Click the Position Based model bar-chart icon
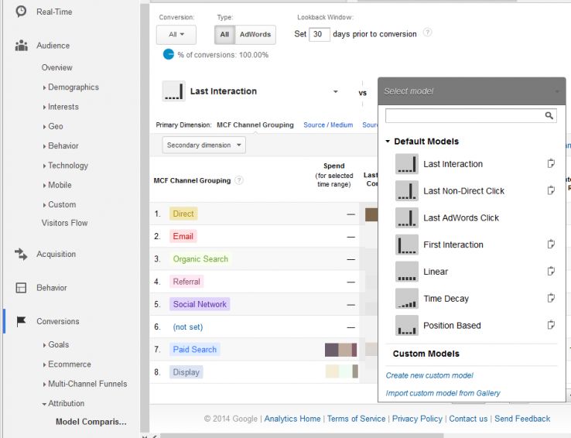Image resolution: width=571 pixels, height=438 pixels. click(406, 326)
